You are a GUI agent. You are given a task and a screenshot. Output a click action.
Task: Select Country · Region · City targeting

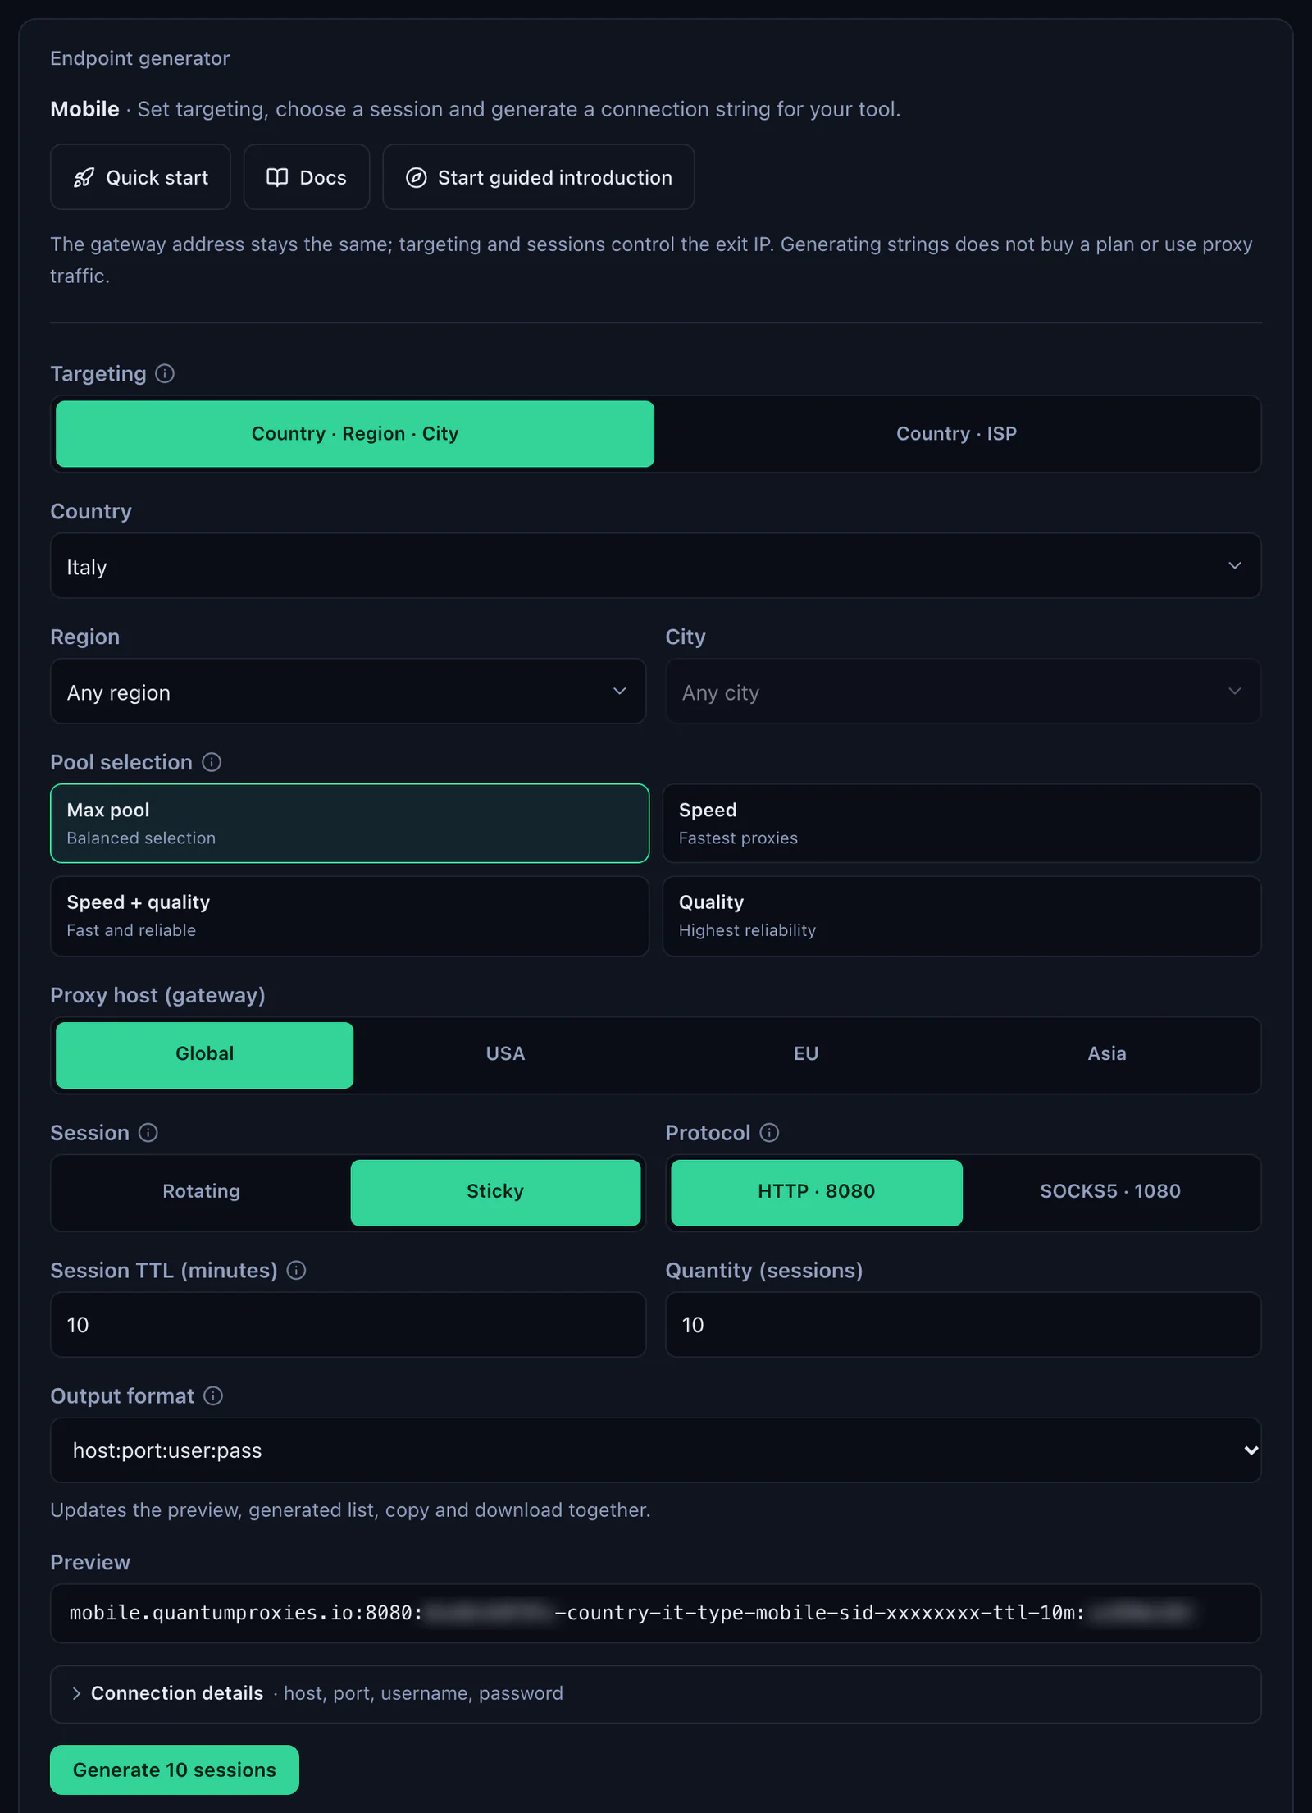[x=355, y=434]
